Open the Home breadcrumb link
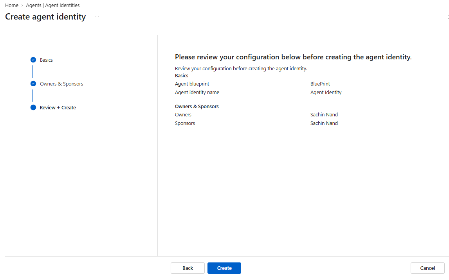 pos(12,5)
